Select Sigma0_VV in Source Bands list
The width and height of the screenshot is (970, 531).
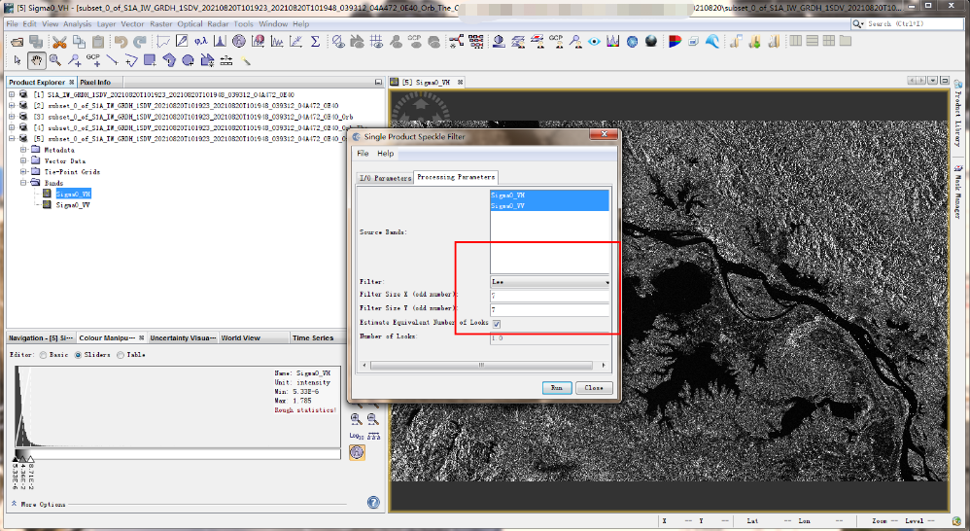point(549,205)
